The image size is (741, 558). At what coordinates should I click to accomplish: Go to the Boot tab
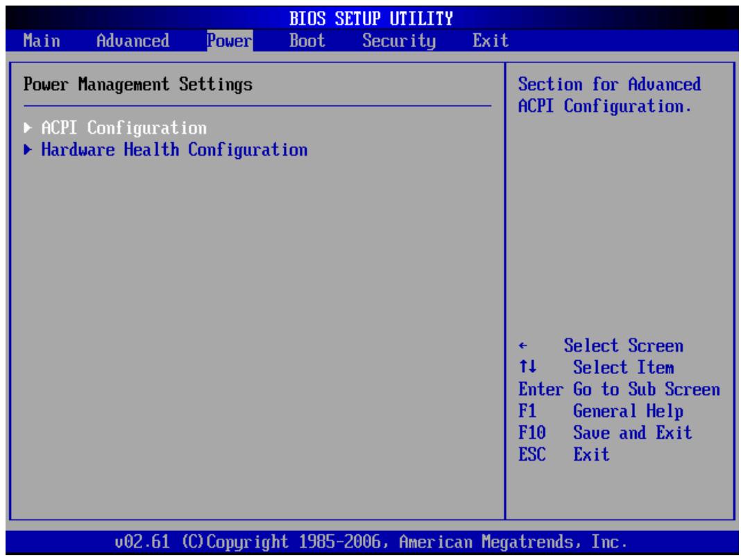tap(307, 41)
